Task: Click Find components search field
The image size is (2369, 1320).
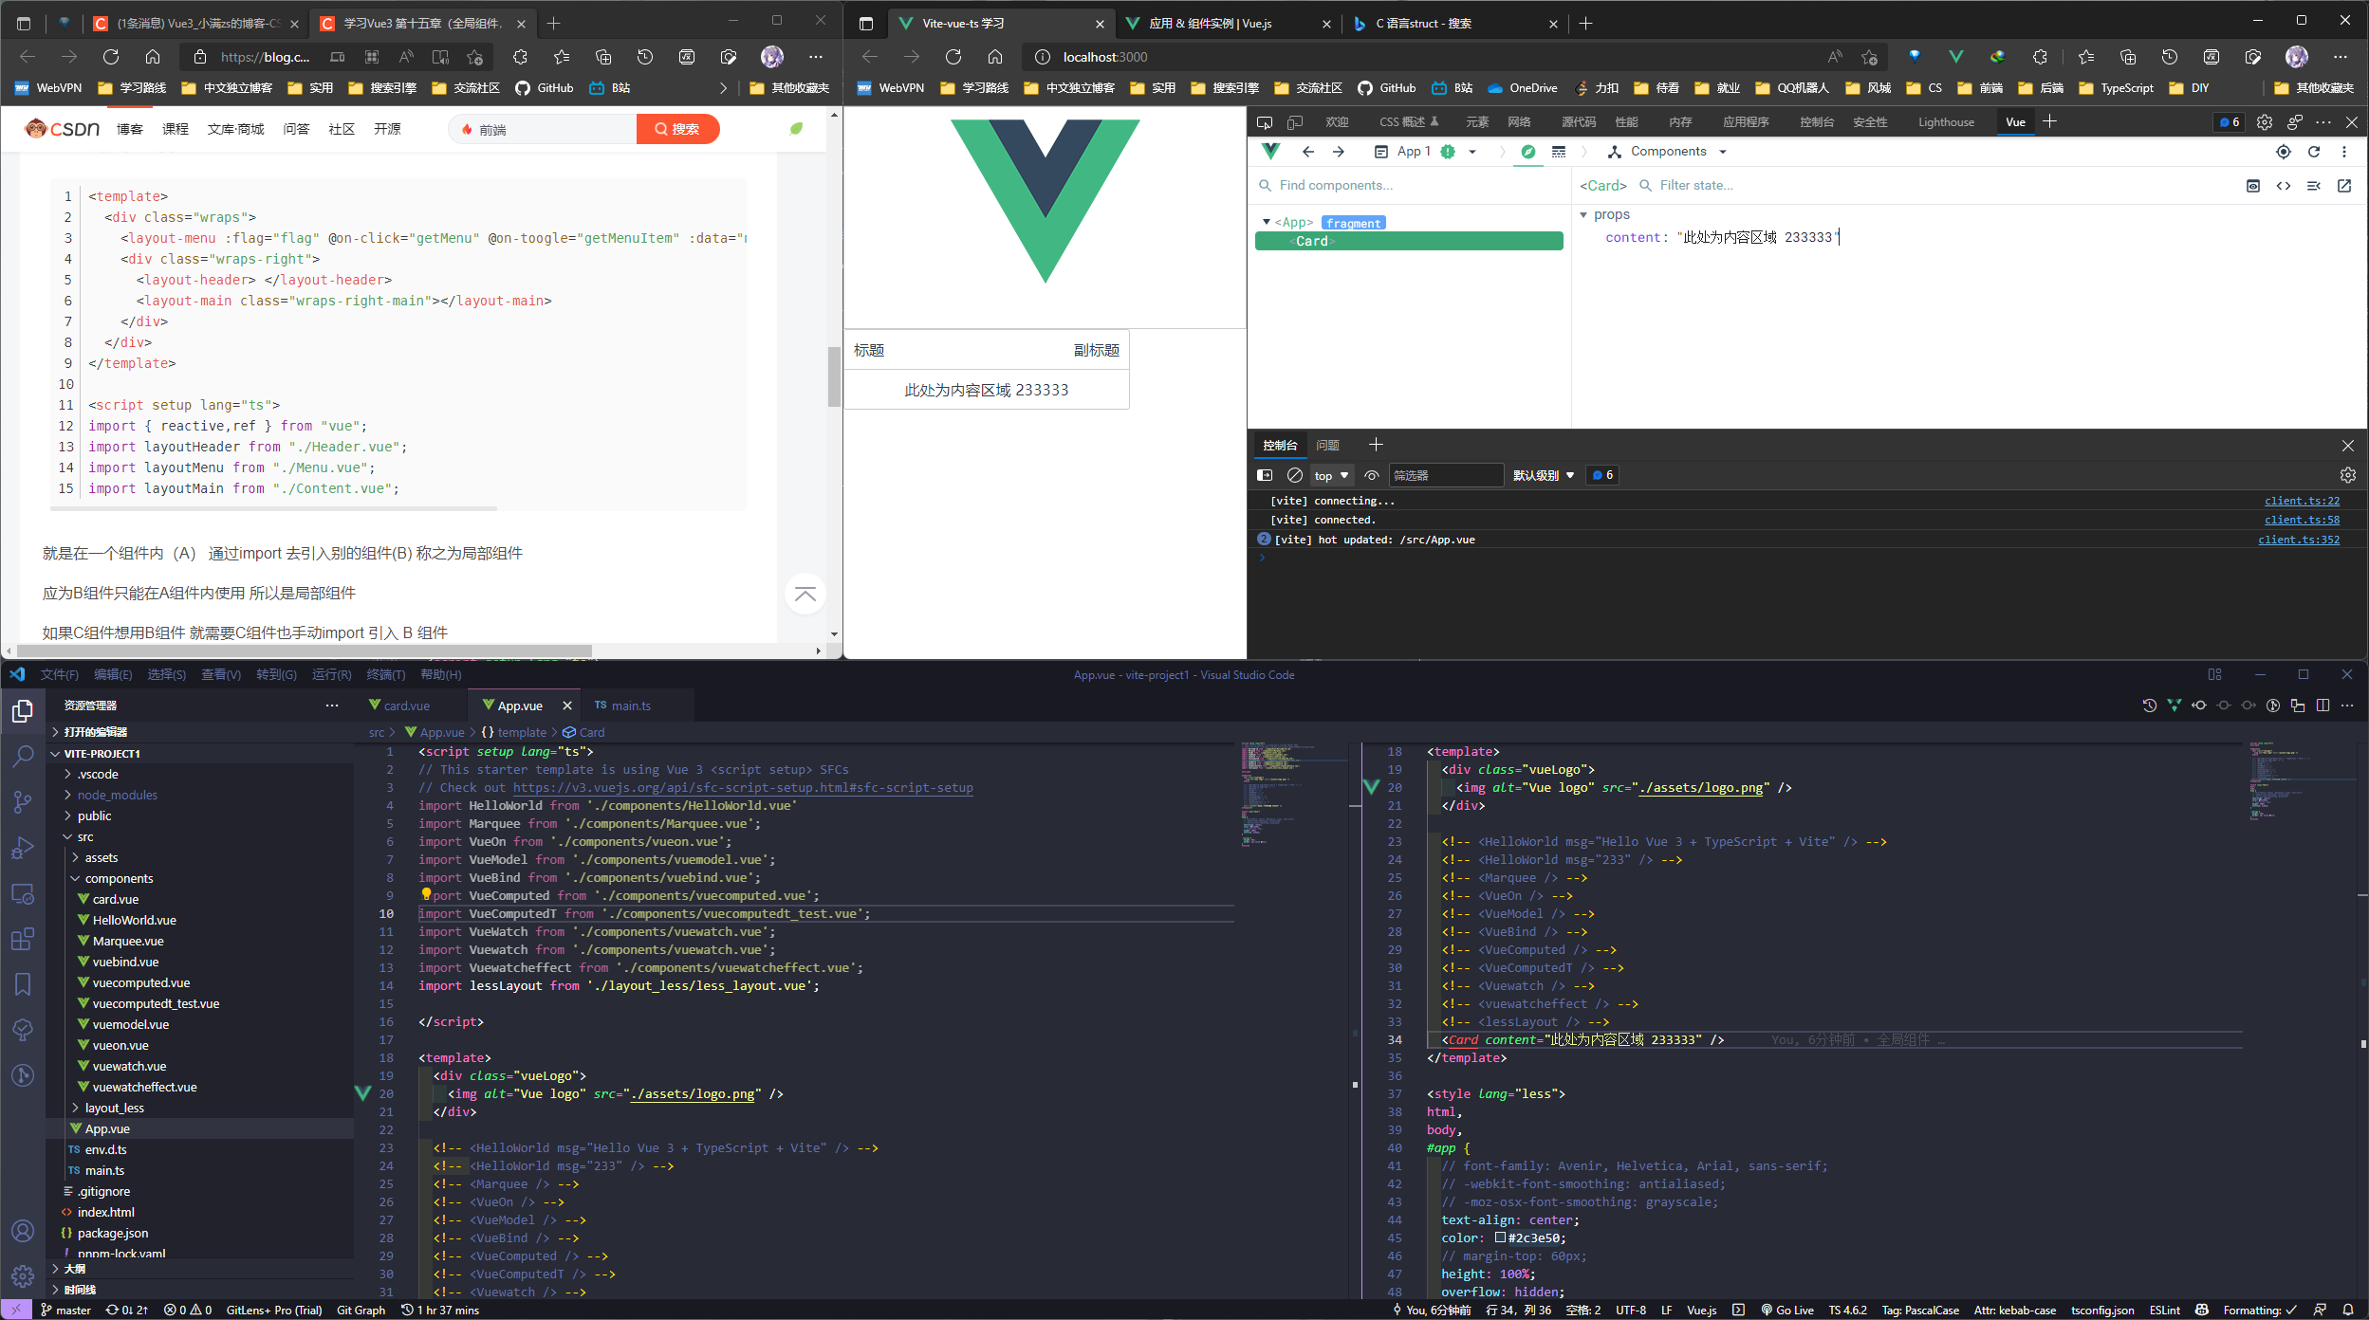Action: (x=1411, y=186)
